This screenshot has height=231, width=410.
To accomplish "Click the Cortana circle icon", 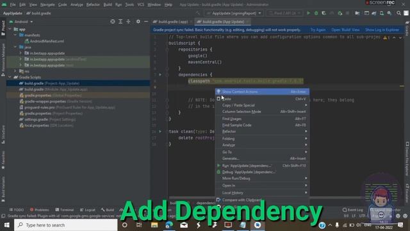I will tap(125, 225).
